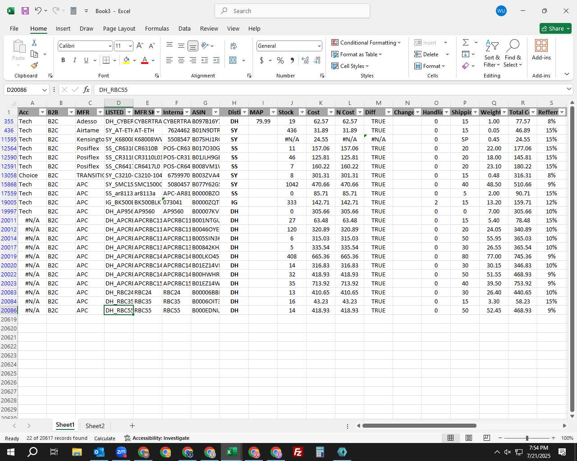
Task: Click the Merge & Center icon
Action: (233, 60)
